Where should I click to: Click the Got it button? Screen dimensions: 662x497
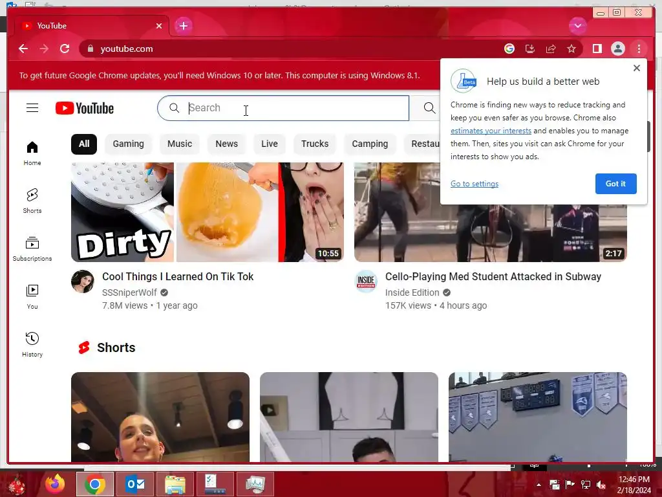[x=615, y=183]
